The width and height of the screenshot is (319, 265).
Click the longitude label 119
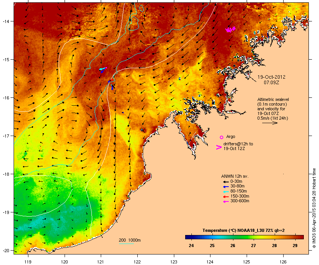(28, 262)
